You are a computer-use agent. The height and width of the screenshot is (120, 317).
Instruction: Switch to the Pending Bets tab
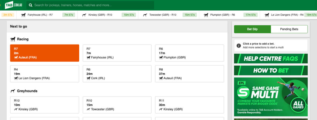289,29
